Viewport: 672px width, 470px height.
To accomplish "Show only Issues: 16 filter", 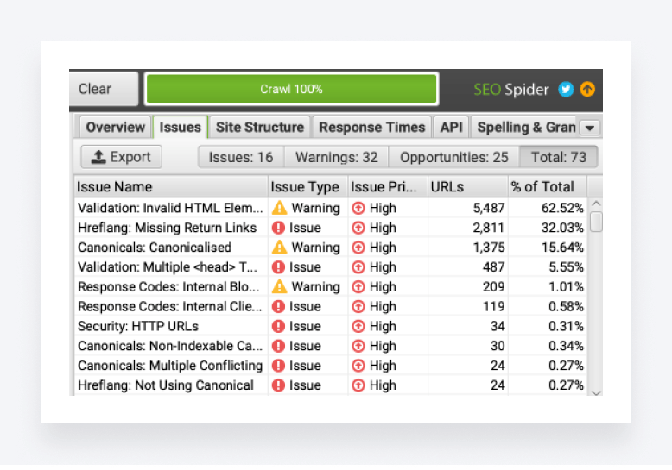I will point(241,157).
